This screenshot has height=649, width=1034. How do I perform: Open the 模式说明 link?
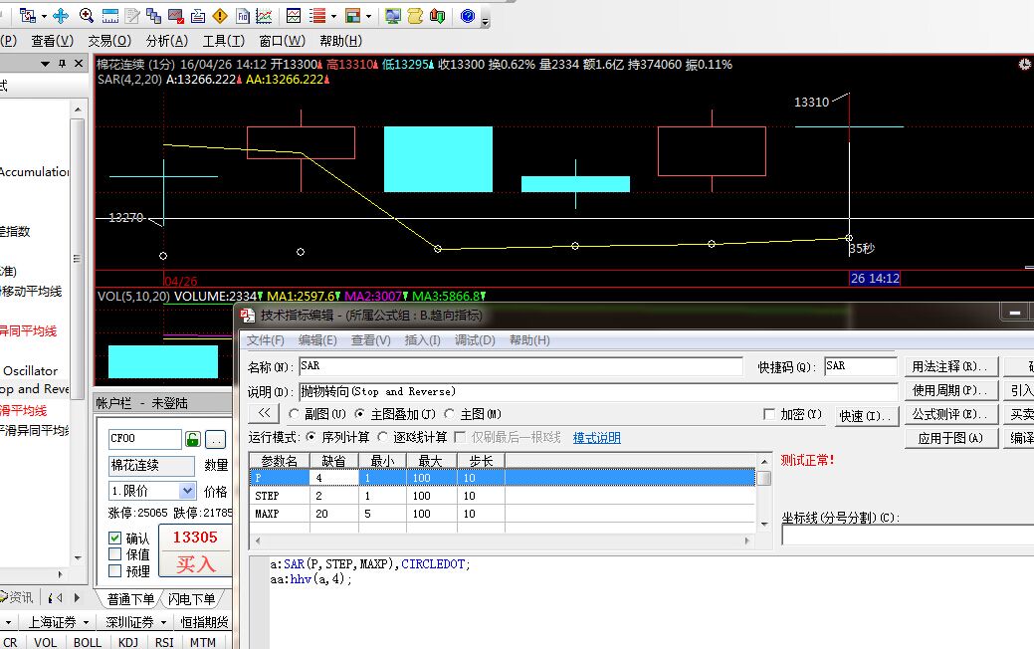[x=596, y=438]
